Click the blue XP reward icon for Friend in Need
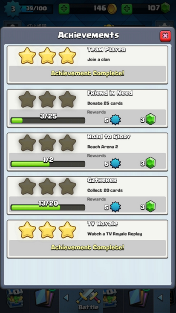The height and width of the screenshot is (313, 176). (115, 120)
